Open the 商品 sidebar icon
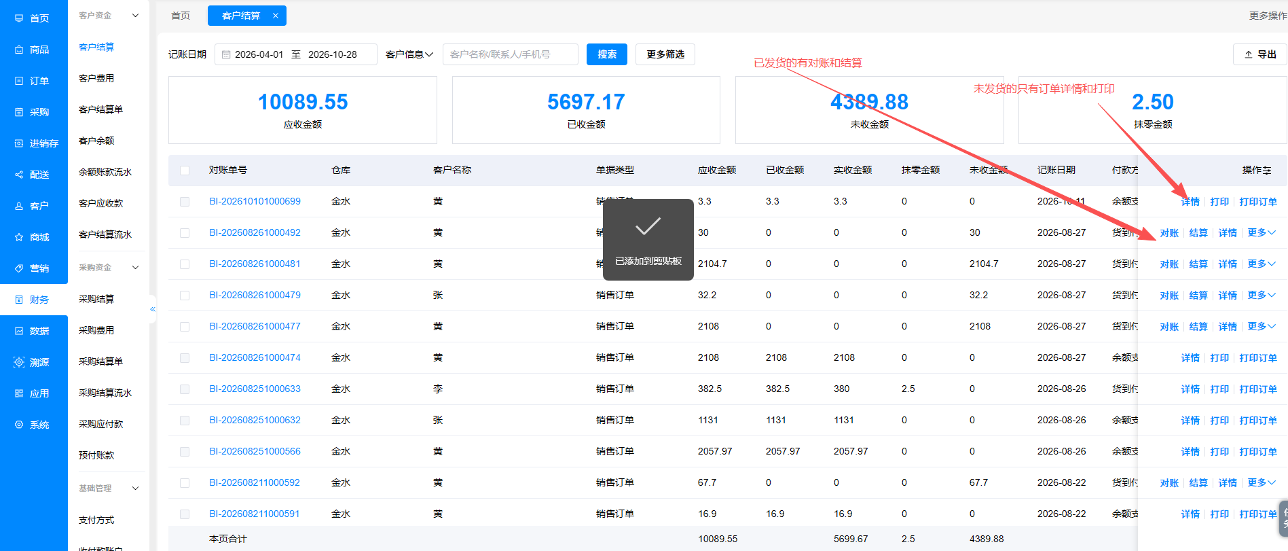 19,50
